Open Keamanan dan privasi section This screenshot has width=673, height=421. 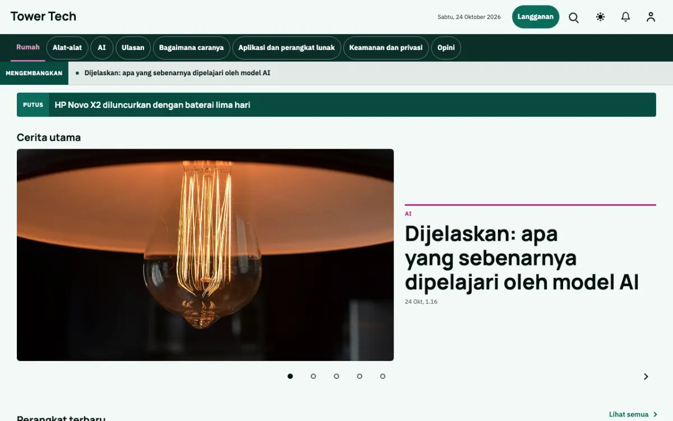click(x=386, y=48)
